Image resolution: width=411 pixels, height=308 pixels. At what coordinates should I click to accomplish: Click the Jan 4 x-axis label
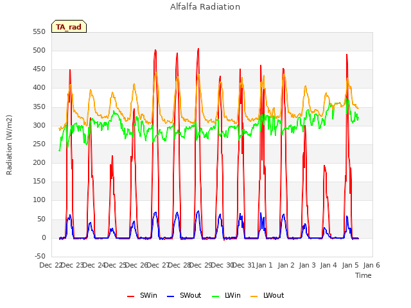pyautogui.click(x=329, y=266)
